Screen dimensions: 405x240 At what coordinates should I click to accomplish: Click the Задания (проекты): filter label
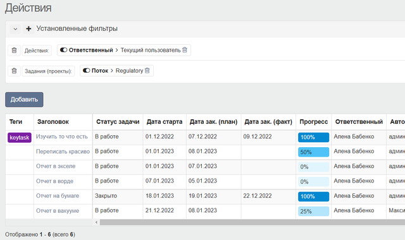[x=48, y=71]
